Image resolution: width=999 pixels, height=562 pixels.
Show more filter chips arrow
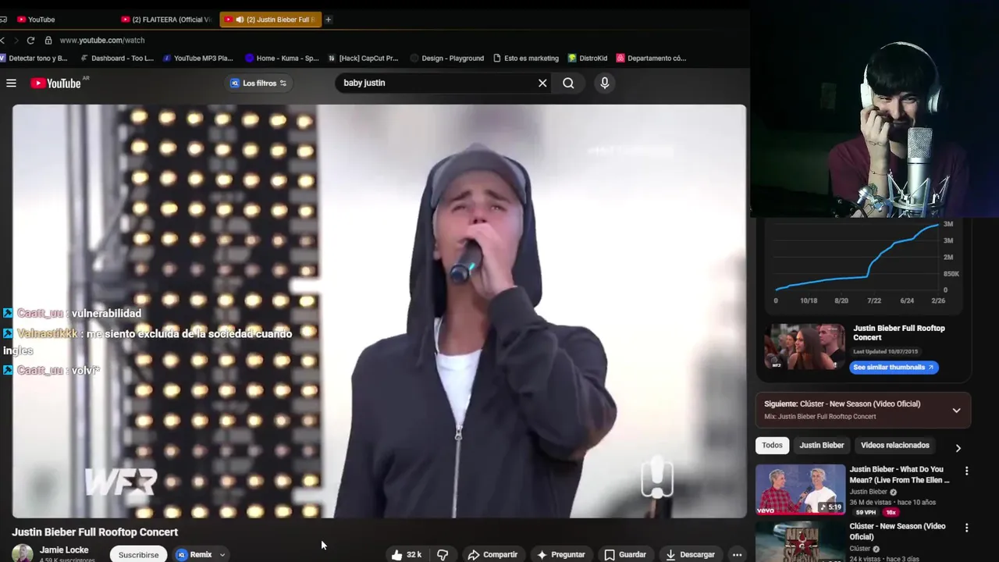(958, 448)
